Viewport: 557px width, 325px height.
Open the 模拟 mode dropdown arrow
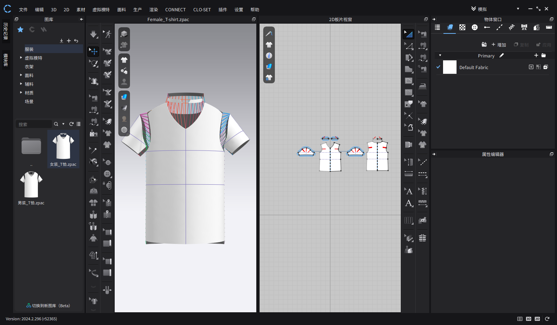pyautogui.click(x=518, y=9)
